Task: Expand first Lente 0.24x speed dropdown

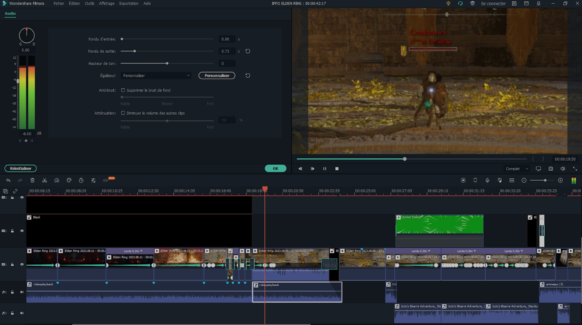Action: click(133, 251)
